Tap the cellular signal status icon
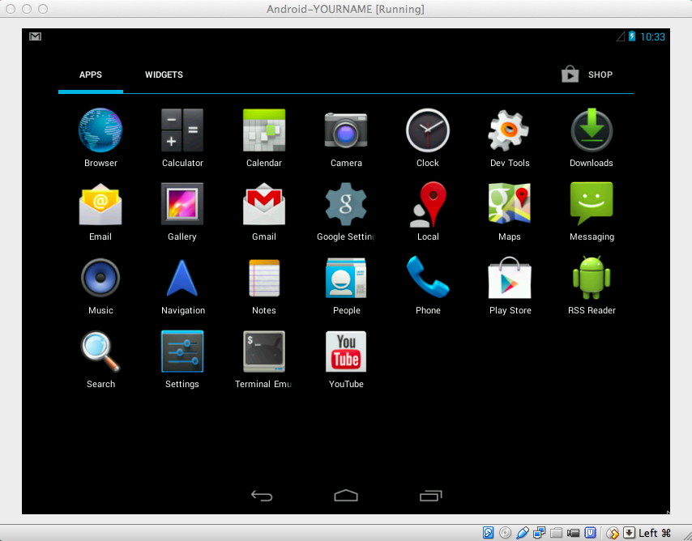This screenshot has height=541, width=692. tap(621, 36)
